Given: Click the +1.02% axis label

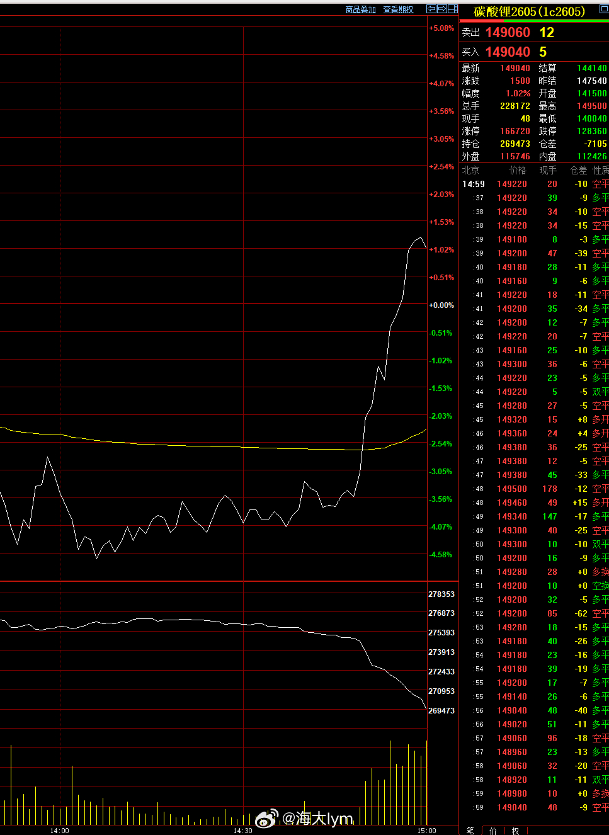Looking at the screenshot, I should (x=441, y=250).
